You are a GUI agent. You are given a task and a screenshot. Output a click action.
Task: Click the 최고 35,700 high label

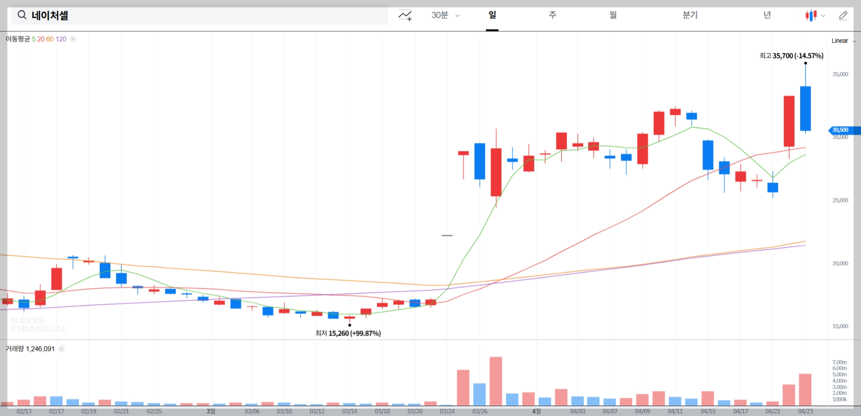click(x=791, y=56)
